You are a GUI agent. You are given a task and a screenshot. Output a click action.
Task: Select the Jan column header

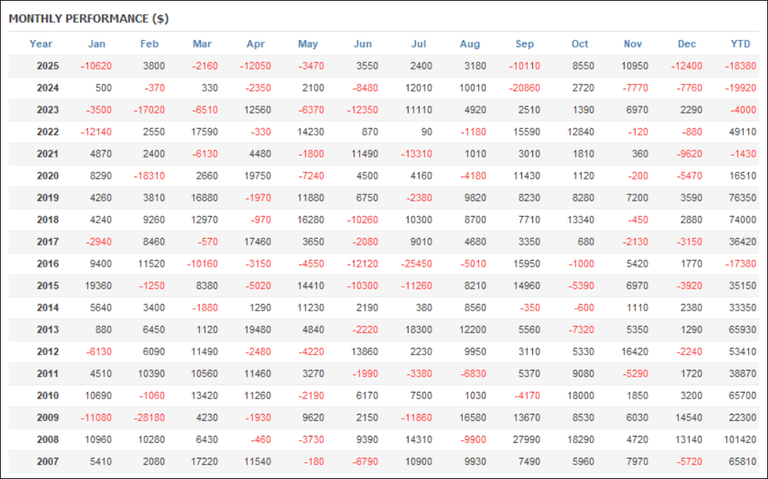96,44
